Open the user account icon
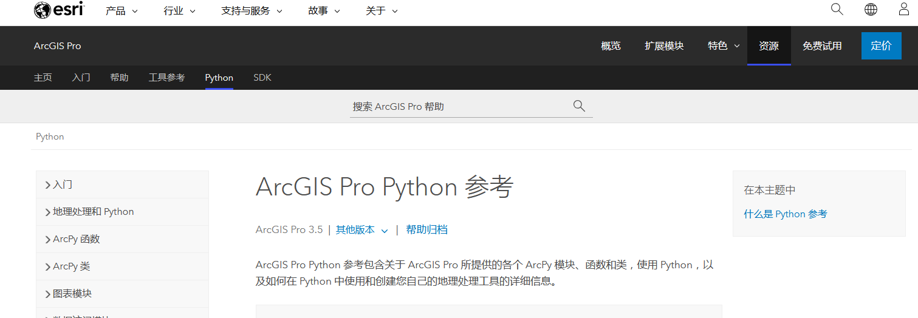The height and width of the screenshot is (318, 918). [904, 9]
